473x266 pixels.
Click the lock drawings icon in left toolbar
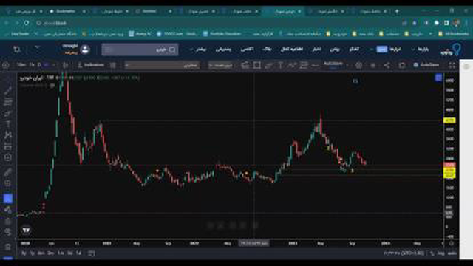pyautogui.click(x=8, y=222)
